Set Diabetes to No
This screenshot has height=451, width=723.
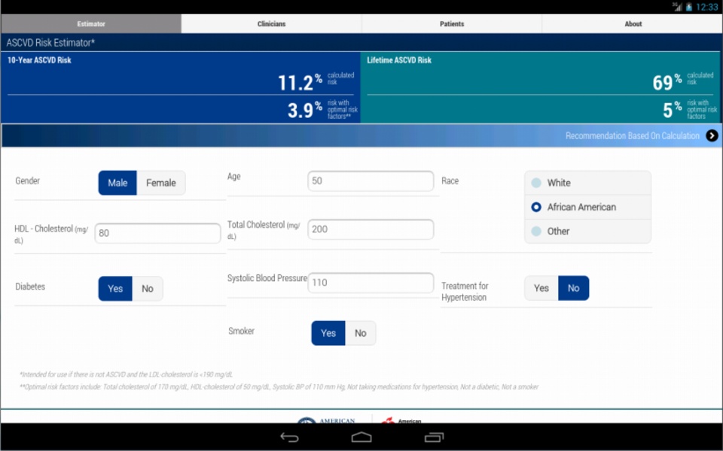(148, 289)
